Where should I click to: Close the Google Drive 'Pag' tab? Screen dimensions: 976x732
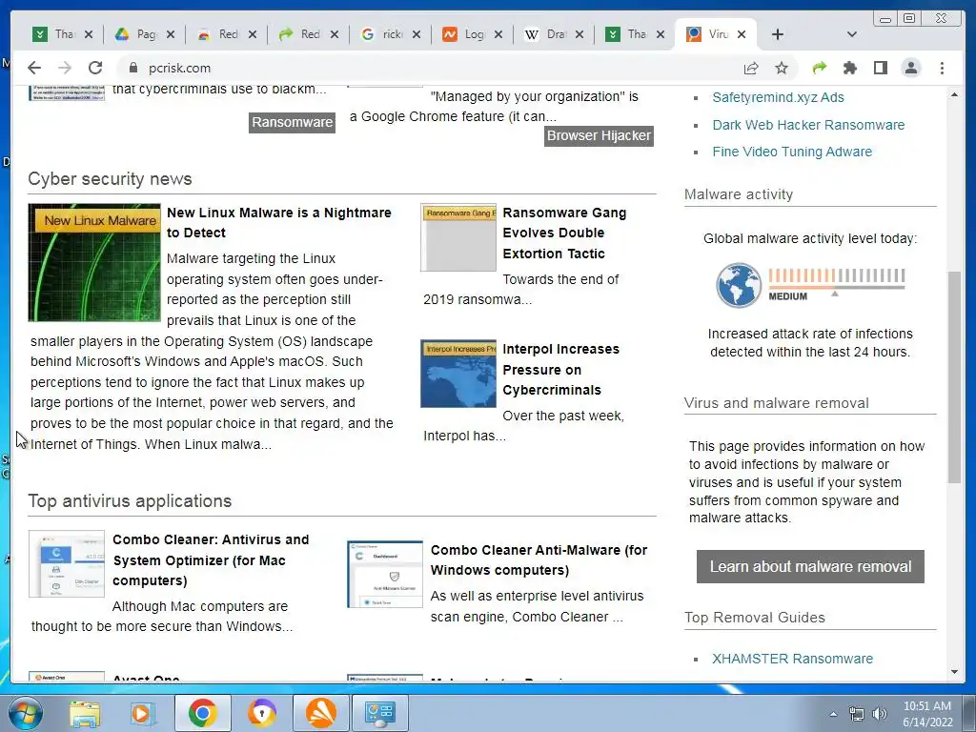pyautogui.click(x=171, y=34)
